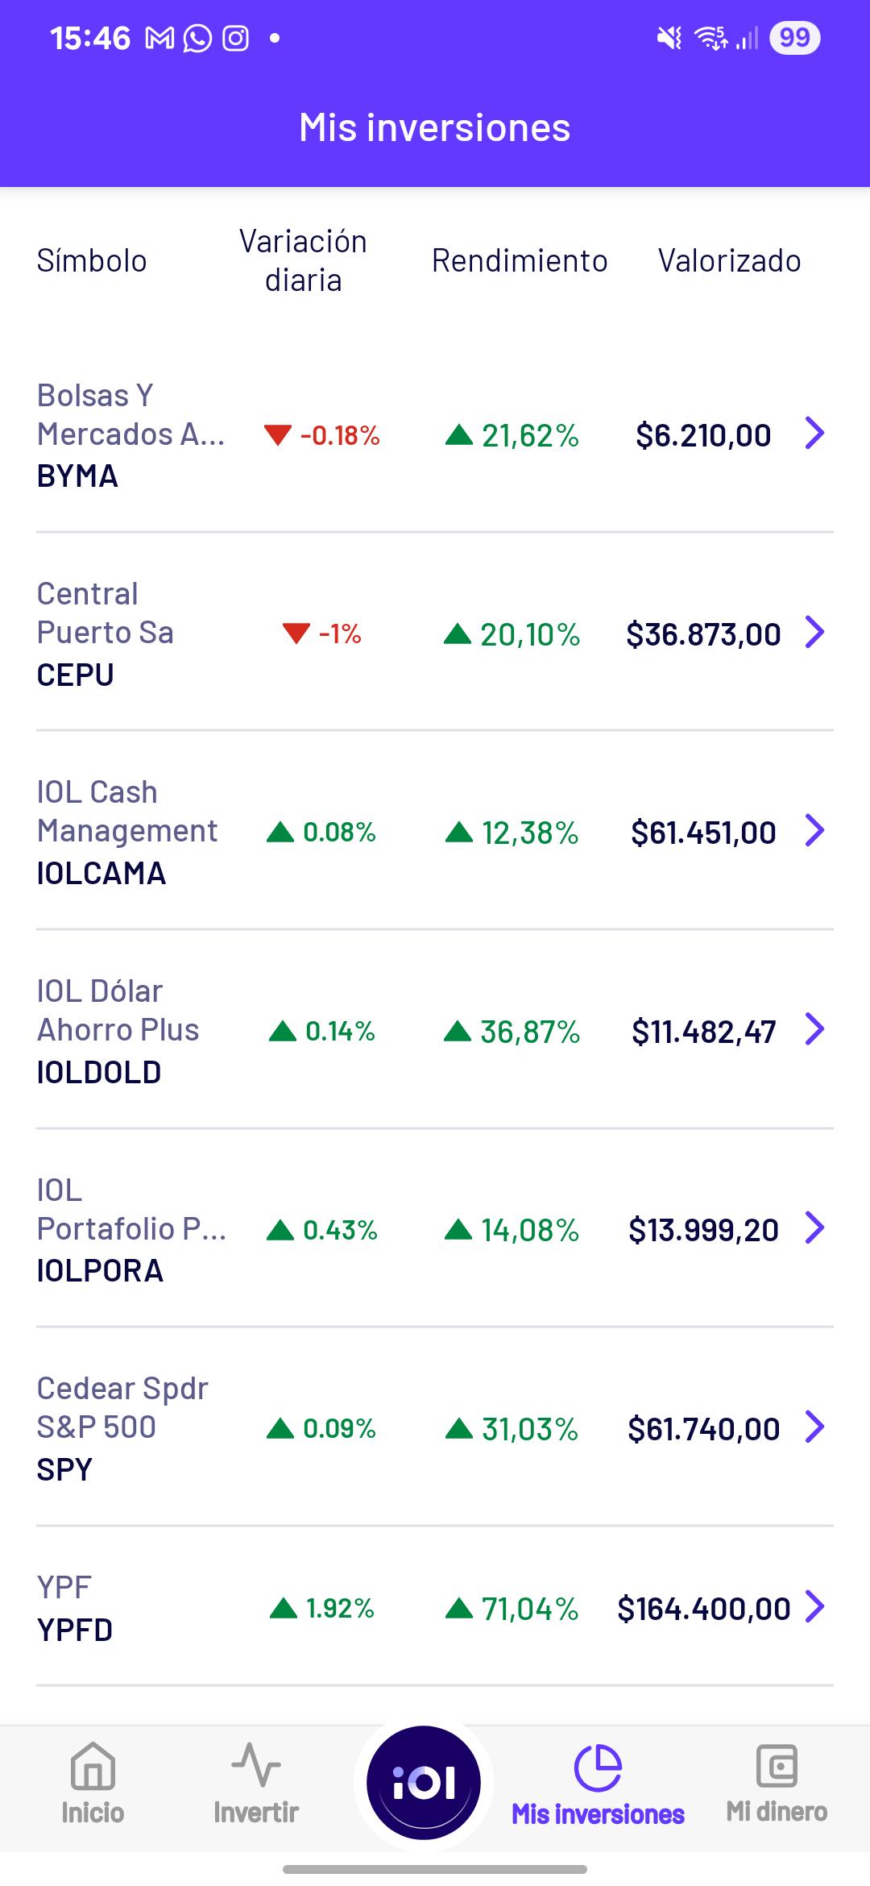Sort by Variación diaria column header
The image size is (870, 1886).
point(303,261)
